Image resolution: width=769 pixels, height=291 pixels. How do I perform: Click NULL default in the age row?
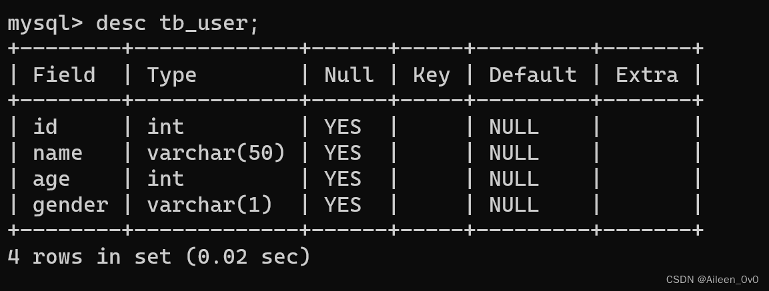[x=514, y=178]
